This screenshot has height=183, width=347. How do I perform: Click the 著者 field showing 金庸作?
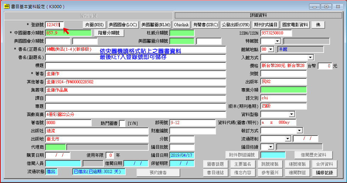pos(135,74)
